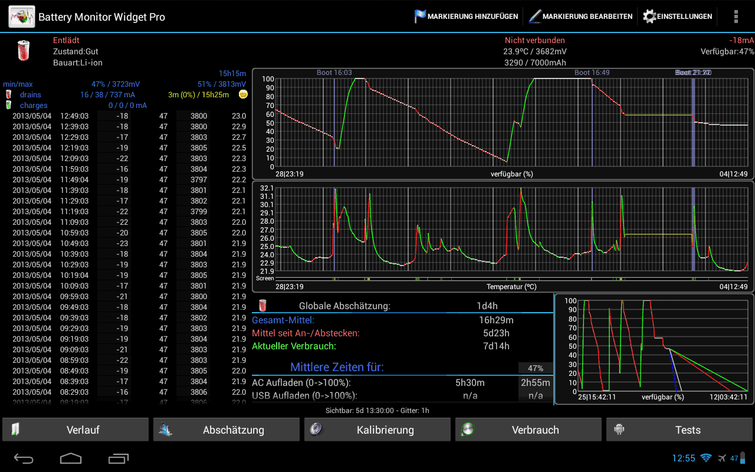Tap the battery icon beside Globale Abschätzung

click(x=263, y=306)
